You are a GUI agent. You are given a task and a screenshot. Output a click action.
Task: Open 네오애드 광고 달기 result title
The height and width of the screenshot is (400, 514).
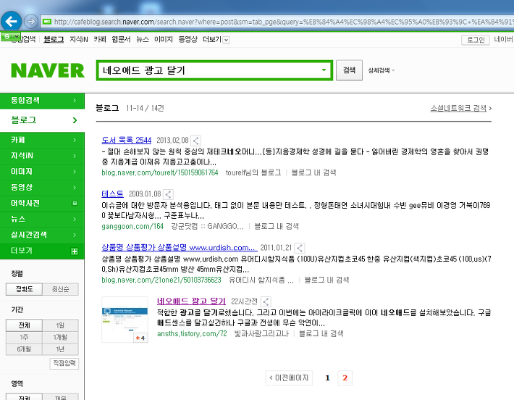pos(191,301)
